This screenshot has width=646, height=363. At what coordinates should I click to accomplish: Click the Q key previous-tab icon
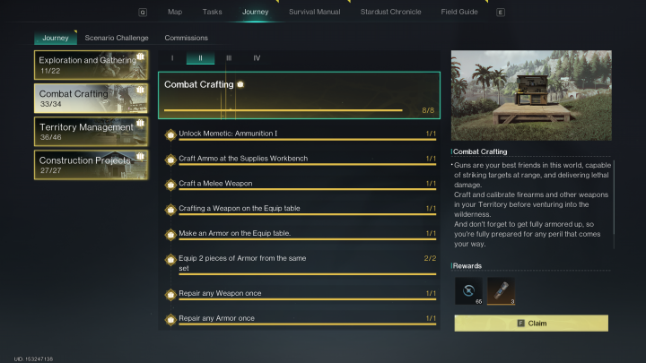pyautogui.click(x=143, y=13)
